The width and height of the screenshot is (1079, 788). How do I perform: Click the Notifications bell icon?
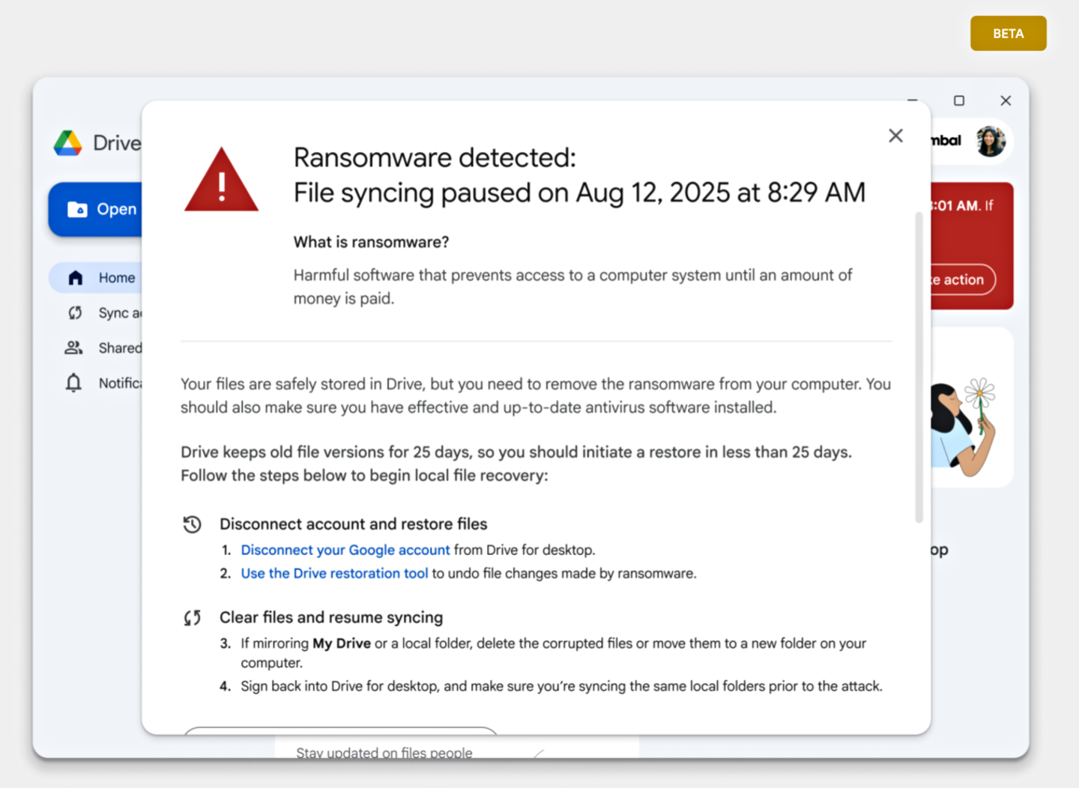(73, 383)
